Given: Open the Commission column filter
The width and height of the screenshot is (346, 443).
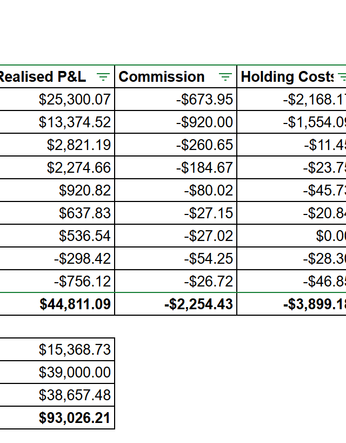Looking at the screenshot, I should tap(225, 77).
